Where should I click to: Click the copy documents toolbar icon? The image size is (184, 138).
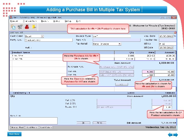pyautogui.click(x=13, y=27)
